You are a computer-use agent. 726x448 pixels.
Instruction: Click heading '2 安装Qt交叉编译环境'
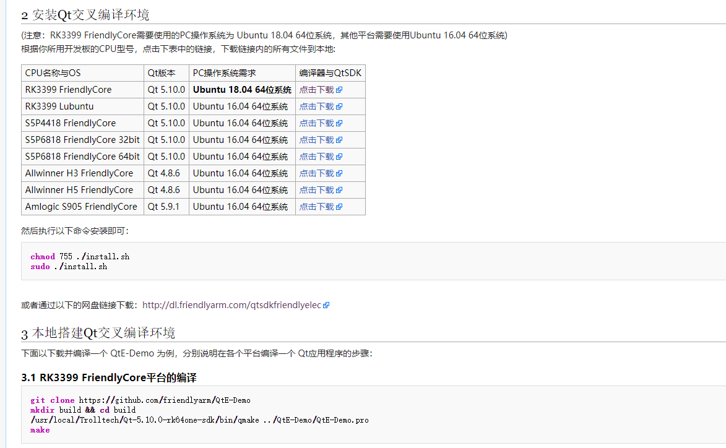click(85, 15)
